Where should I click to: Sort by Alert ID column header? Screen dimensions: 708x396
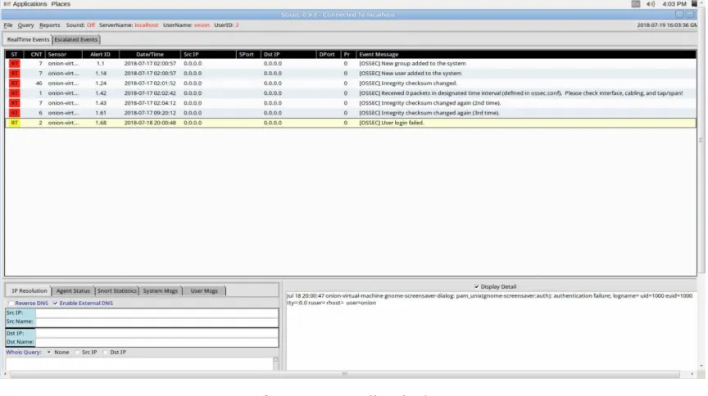[100, 55]
